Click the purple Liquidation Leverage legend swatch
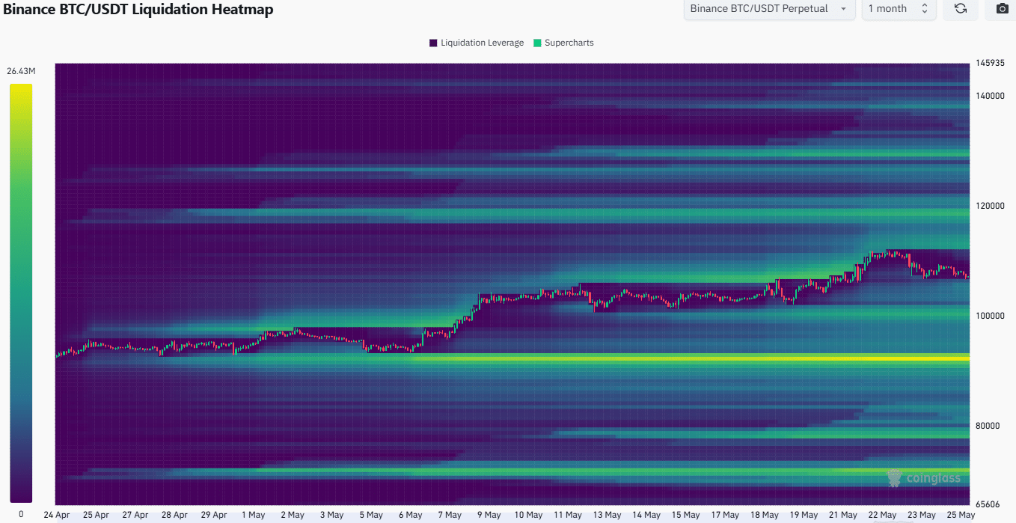The image size is (1016, 523). 433,43
